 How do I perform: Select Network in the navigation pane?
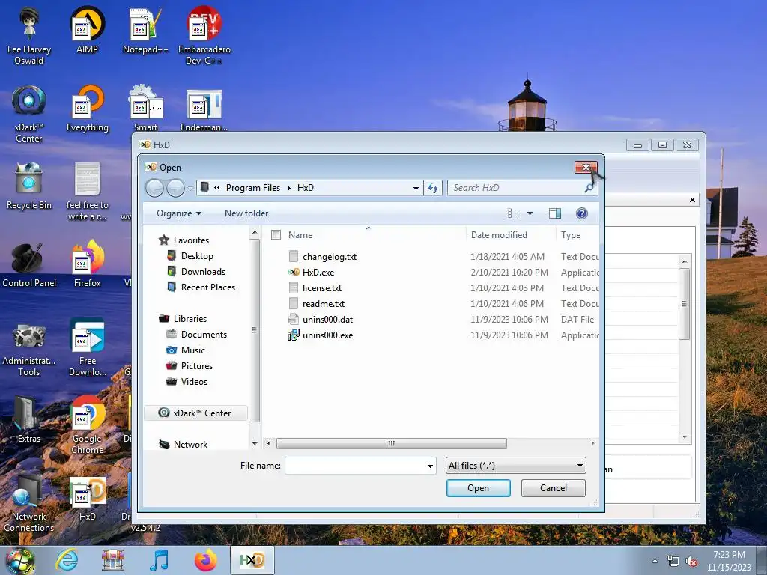pos(190,445)
